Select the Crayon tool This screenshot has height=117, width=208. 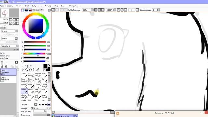[x=38, y=86]
